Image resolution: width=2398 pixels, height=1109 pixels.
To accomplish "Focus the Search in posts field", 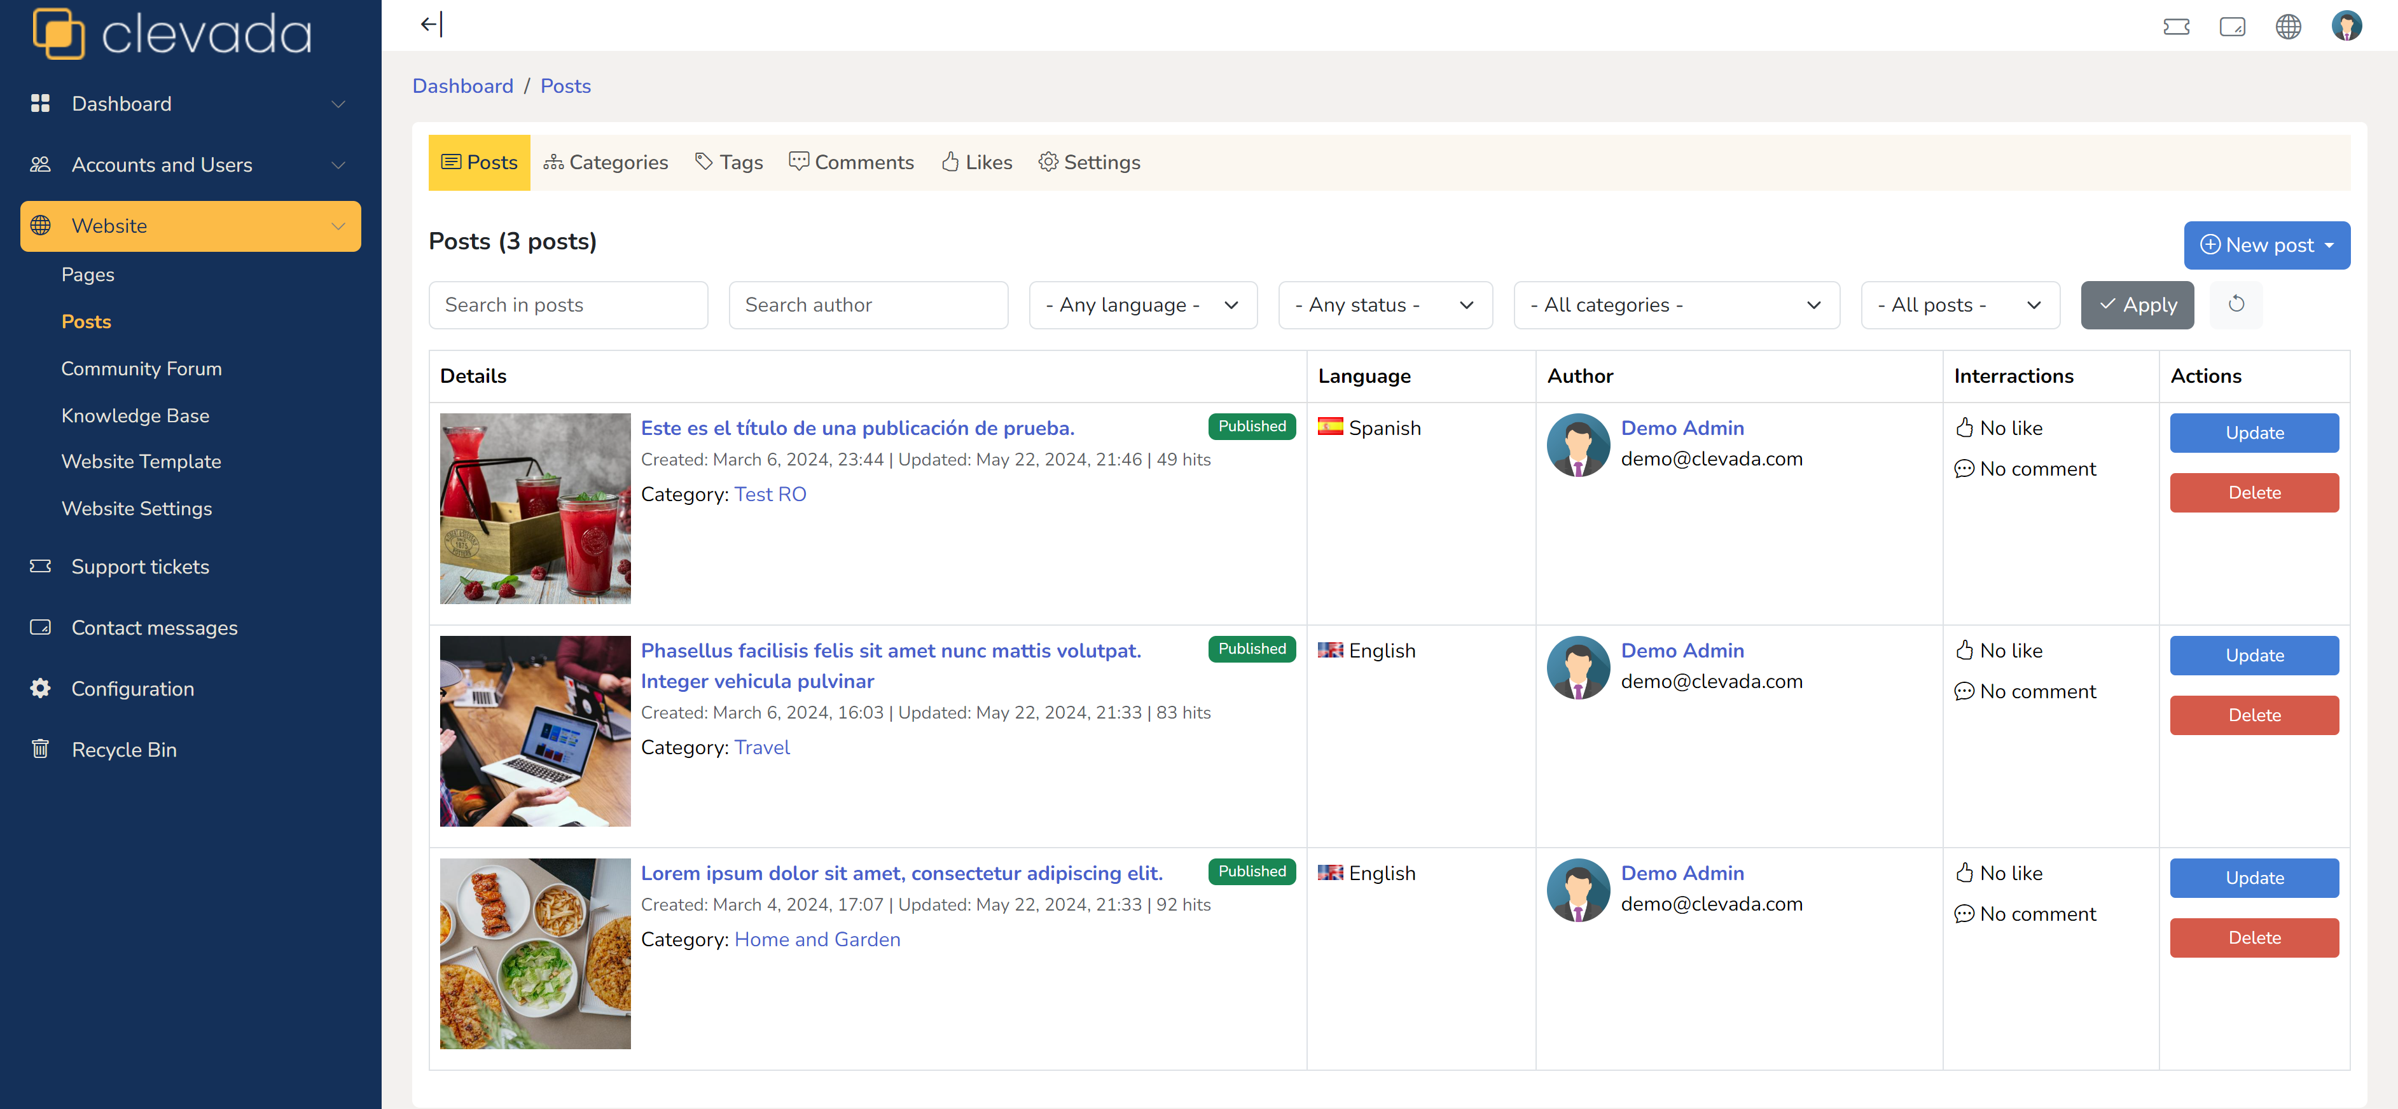I will pyautogui.click(x=568, y=305).
